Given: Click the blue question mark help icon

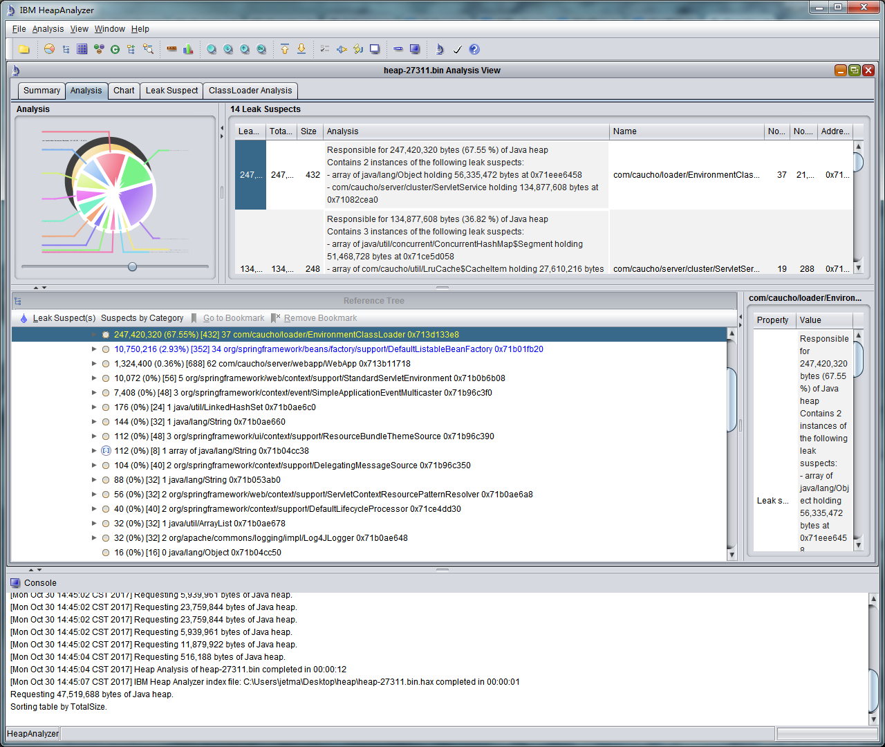Looking at the screenshot, I should (474, 49).
